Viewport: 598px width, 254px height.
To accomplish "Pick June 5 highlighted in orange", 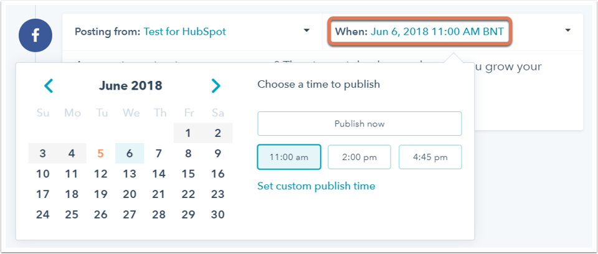I will point(100,153).
